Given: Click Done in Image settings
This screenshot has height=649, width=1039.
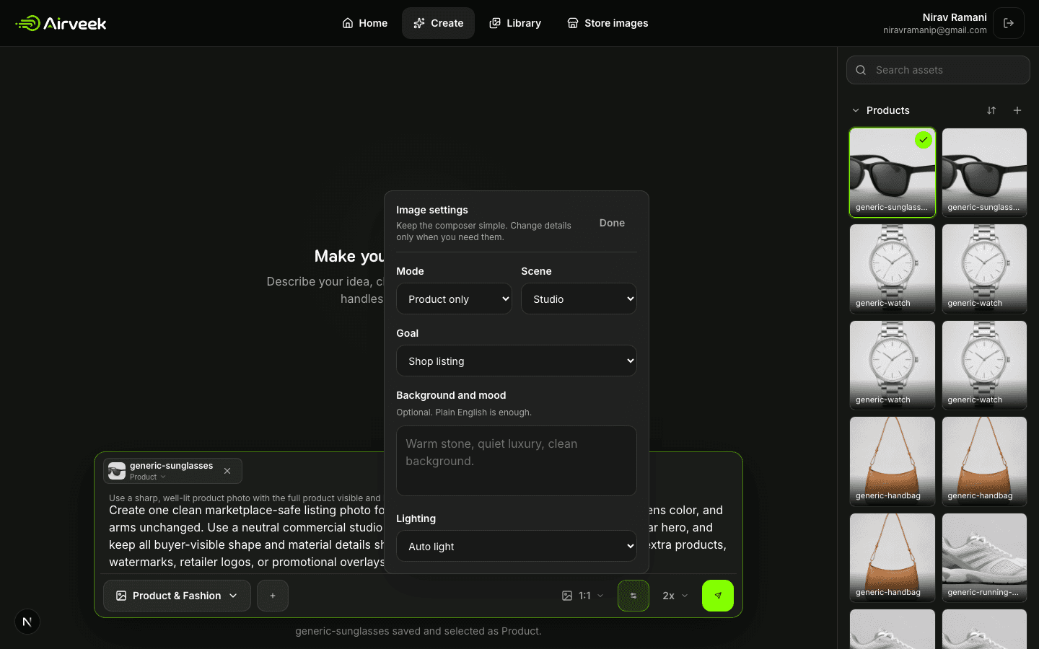Looking at the screenshot, I should tap(612, 223).
